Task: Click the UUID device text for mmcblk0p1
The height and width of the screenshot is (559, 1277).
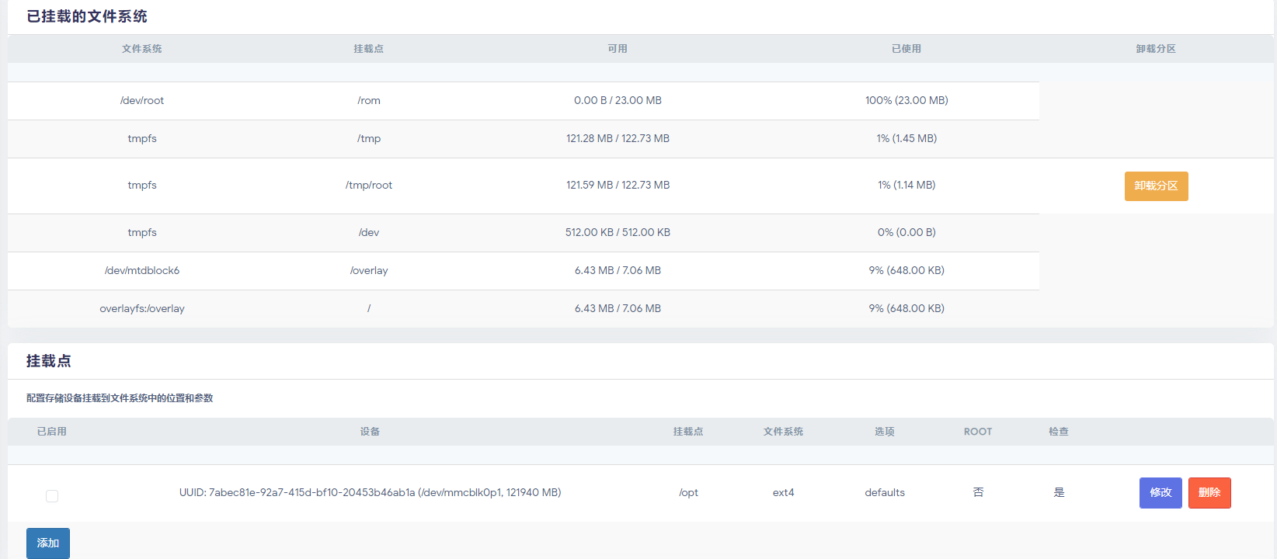Action: pos(370,493)
